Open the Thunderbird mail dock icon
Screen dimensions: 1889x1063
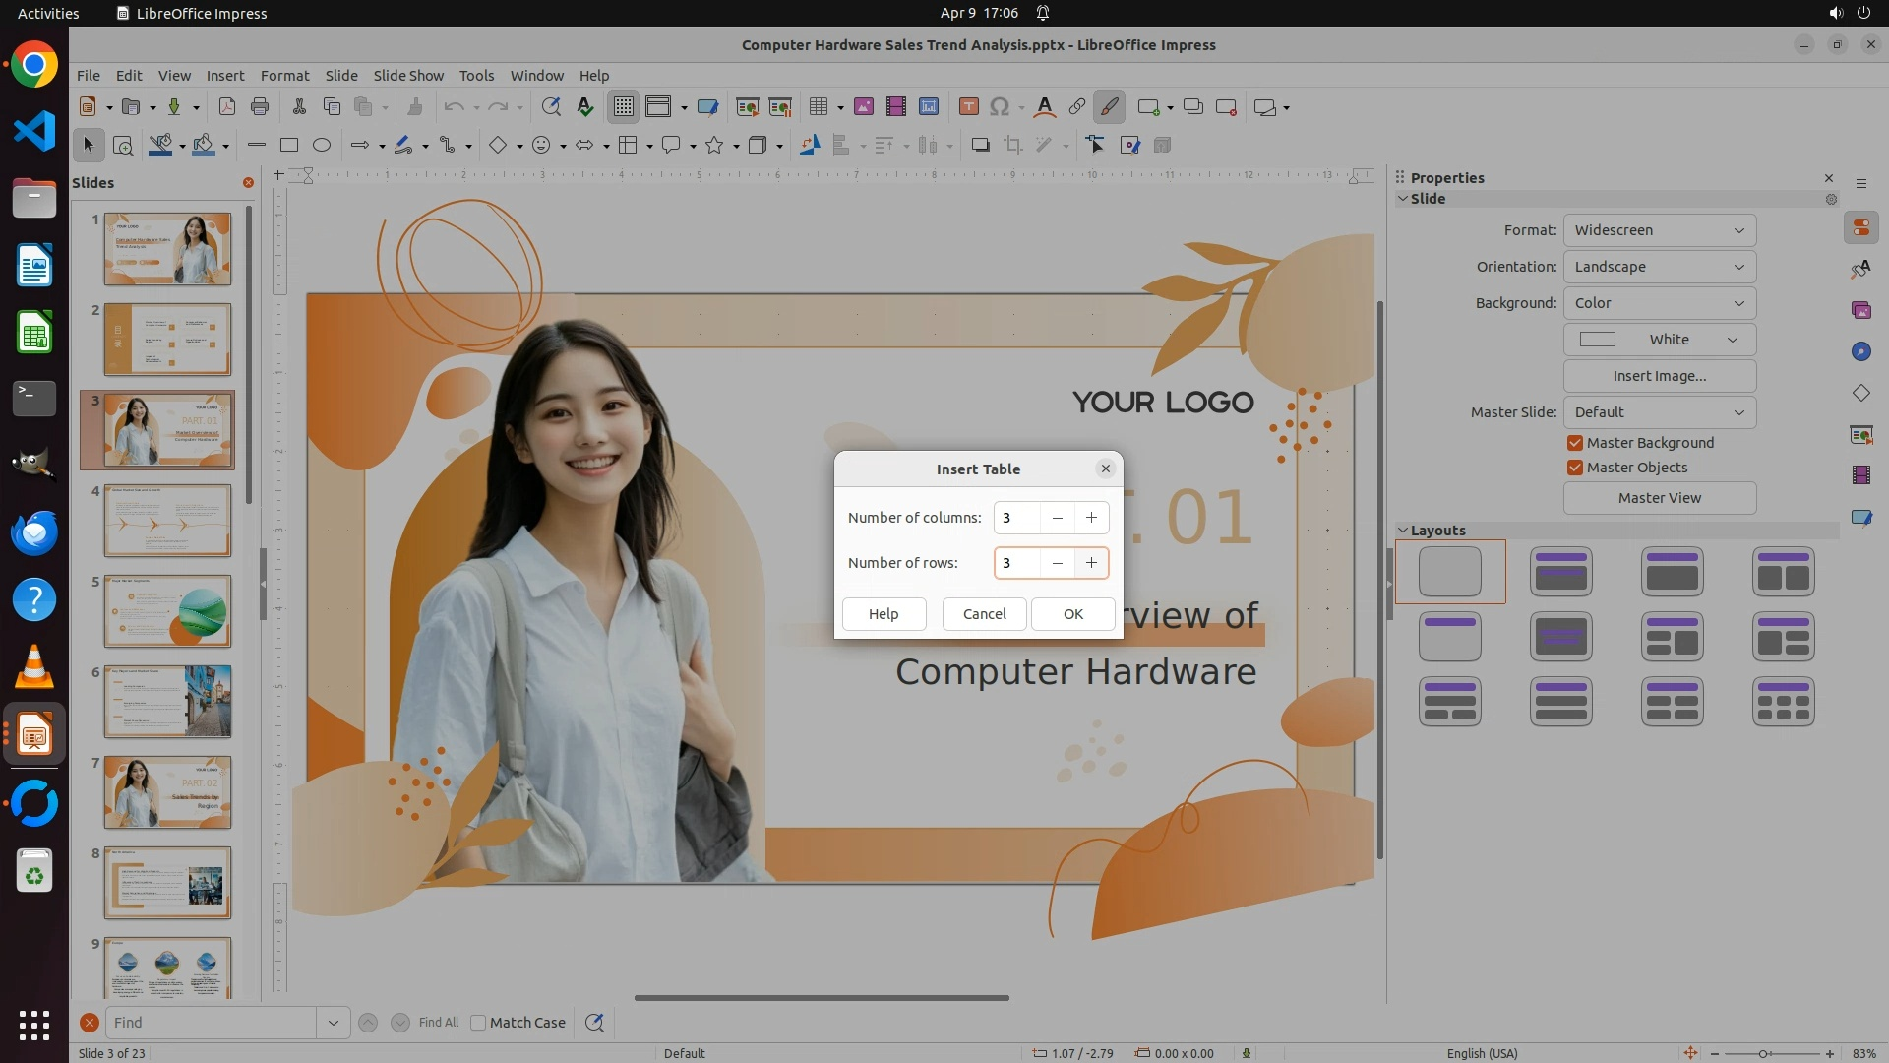(x=34, y=533)
